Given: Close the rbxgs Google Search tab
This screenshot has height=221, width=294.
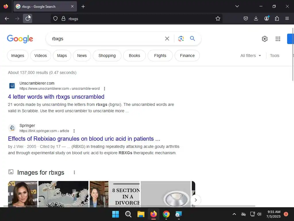Looking at the screenshot, I should [x=72, y=6].
